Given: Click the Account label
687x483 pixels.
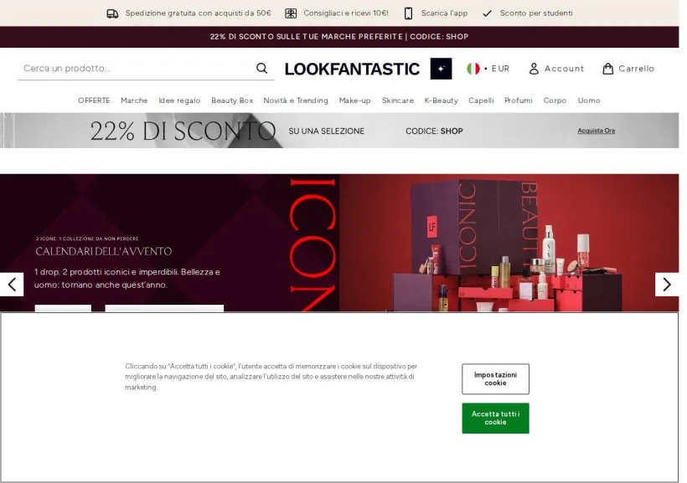Looking at the screenshot, I should (x=565, y=69).
